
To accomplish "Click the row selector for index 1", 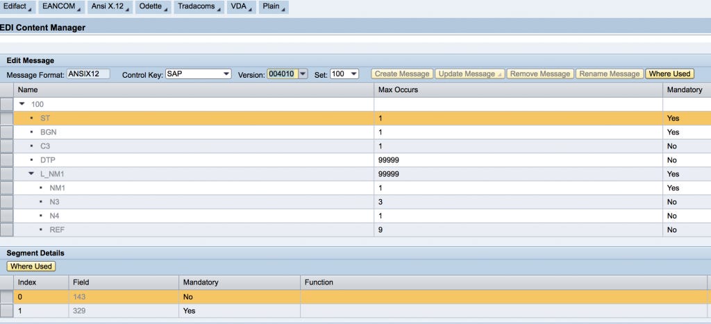I will (6, 311).
